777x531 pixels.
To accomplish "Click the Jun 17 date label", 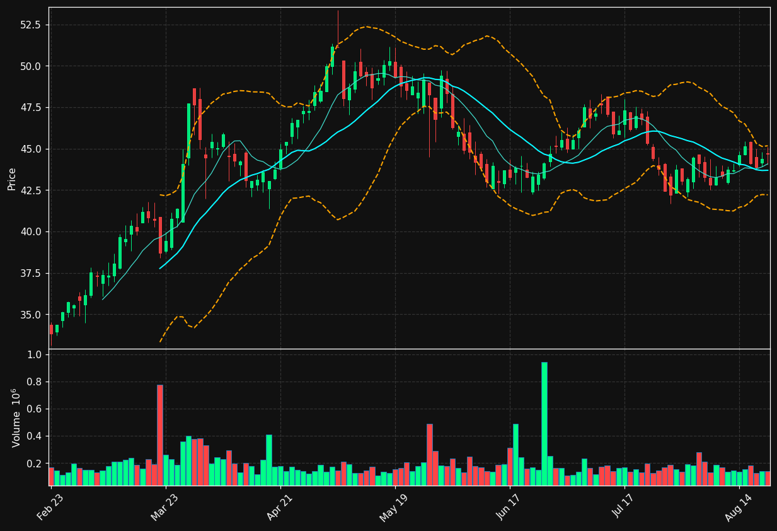I will point(509,508).
